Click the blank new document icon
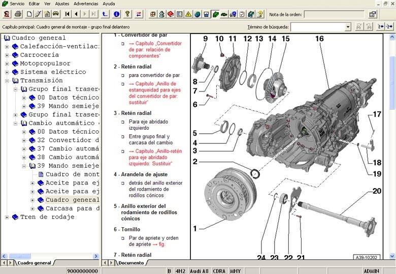396x274 pixels. (29, 14)
